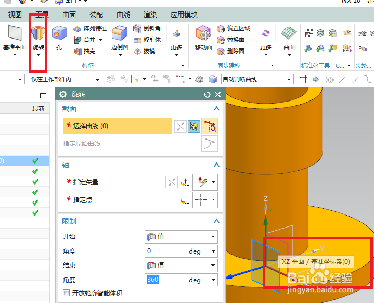
Task: Click the 指定原始曲线 curve icon
Action: (x=210, y=144)
